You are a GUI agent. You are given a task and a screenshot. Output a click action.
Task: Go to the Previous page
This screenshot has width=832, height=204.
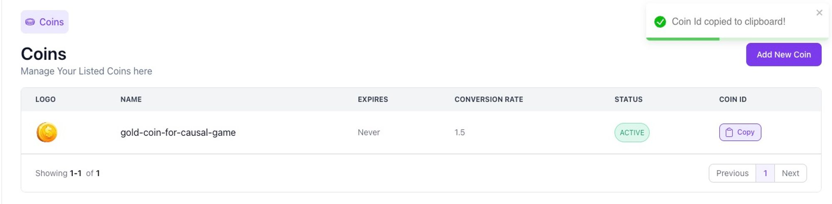[732, 173]
